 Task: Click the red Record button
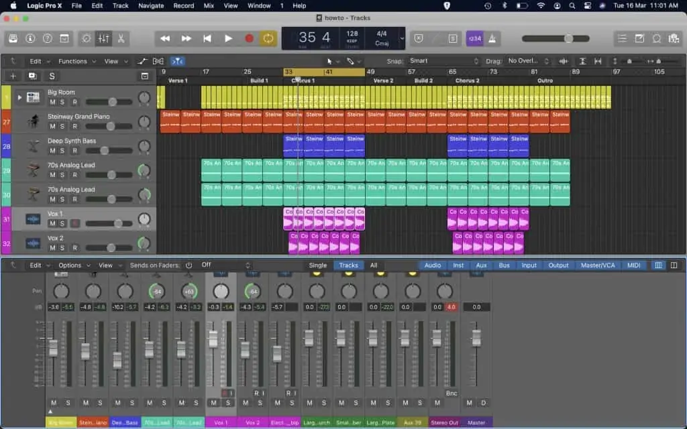(x=250, y=38)
